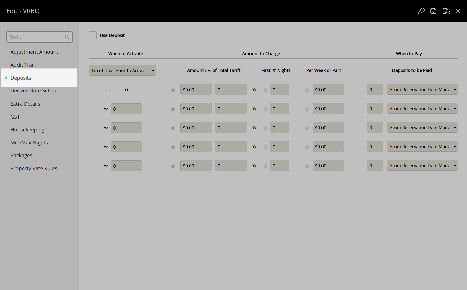
Task: Select third row Per Week or Part radio
Action: click(307, 128)
